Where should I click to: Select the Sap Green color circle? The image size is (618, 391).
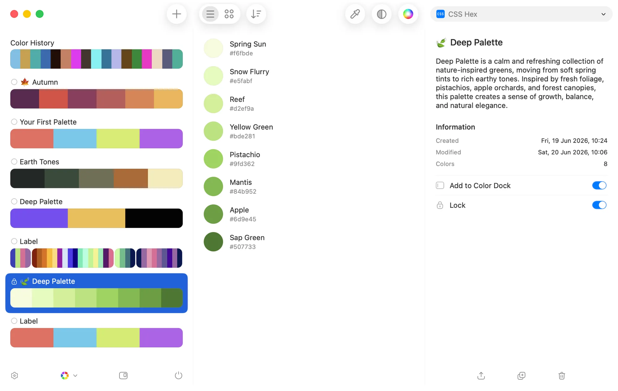213,242
